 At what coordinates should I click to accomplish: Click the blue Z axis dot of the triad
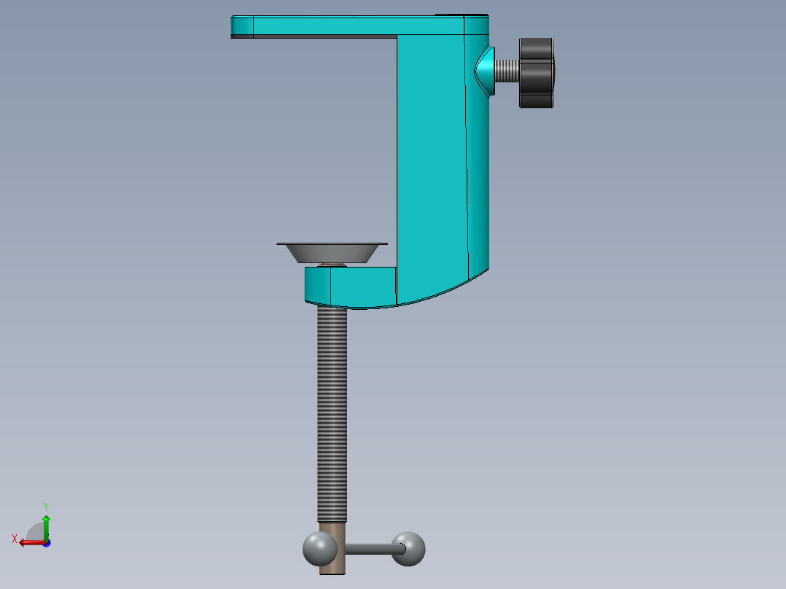[x=47, y=543]
